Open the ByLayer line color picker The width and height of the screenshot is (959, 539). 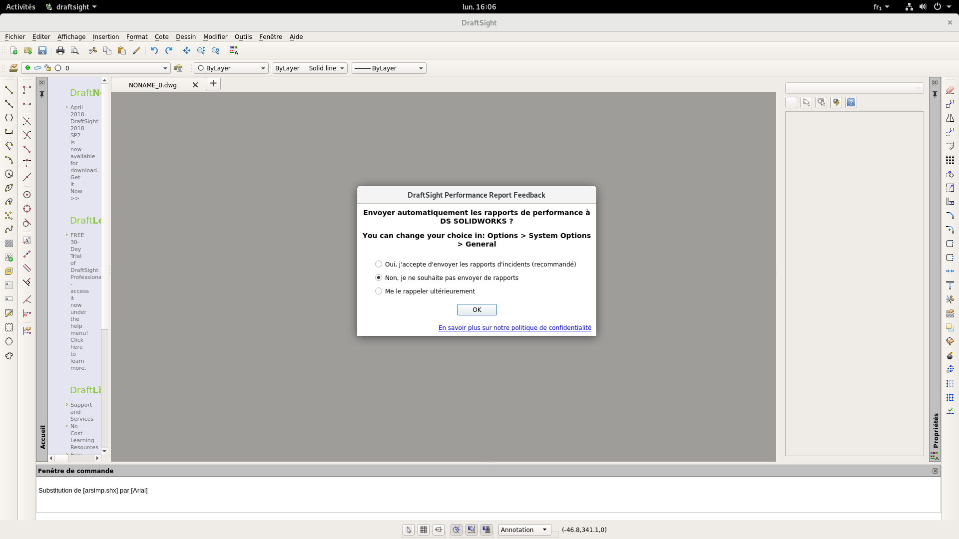263,68
